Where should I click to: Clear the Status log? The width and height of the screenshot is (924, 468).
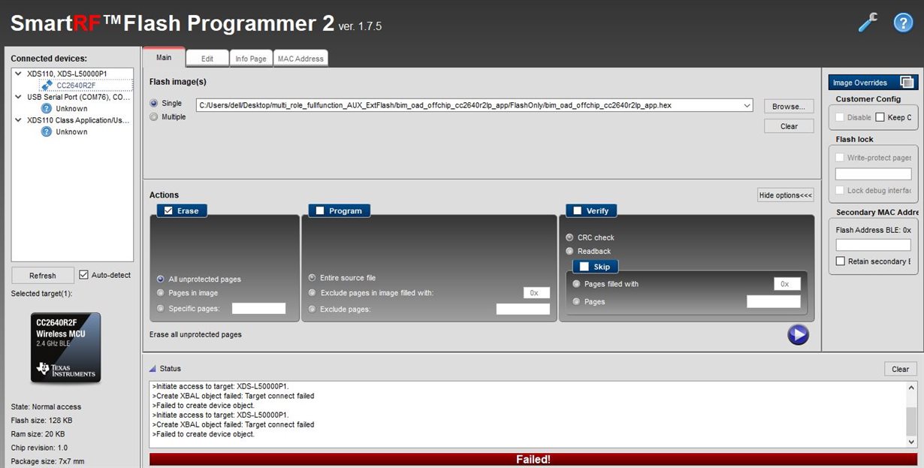tap(901, 369)
